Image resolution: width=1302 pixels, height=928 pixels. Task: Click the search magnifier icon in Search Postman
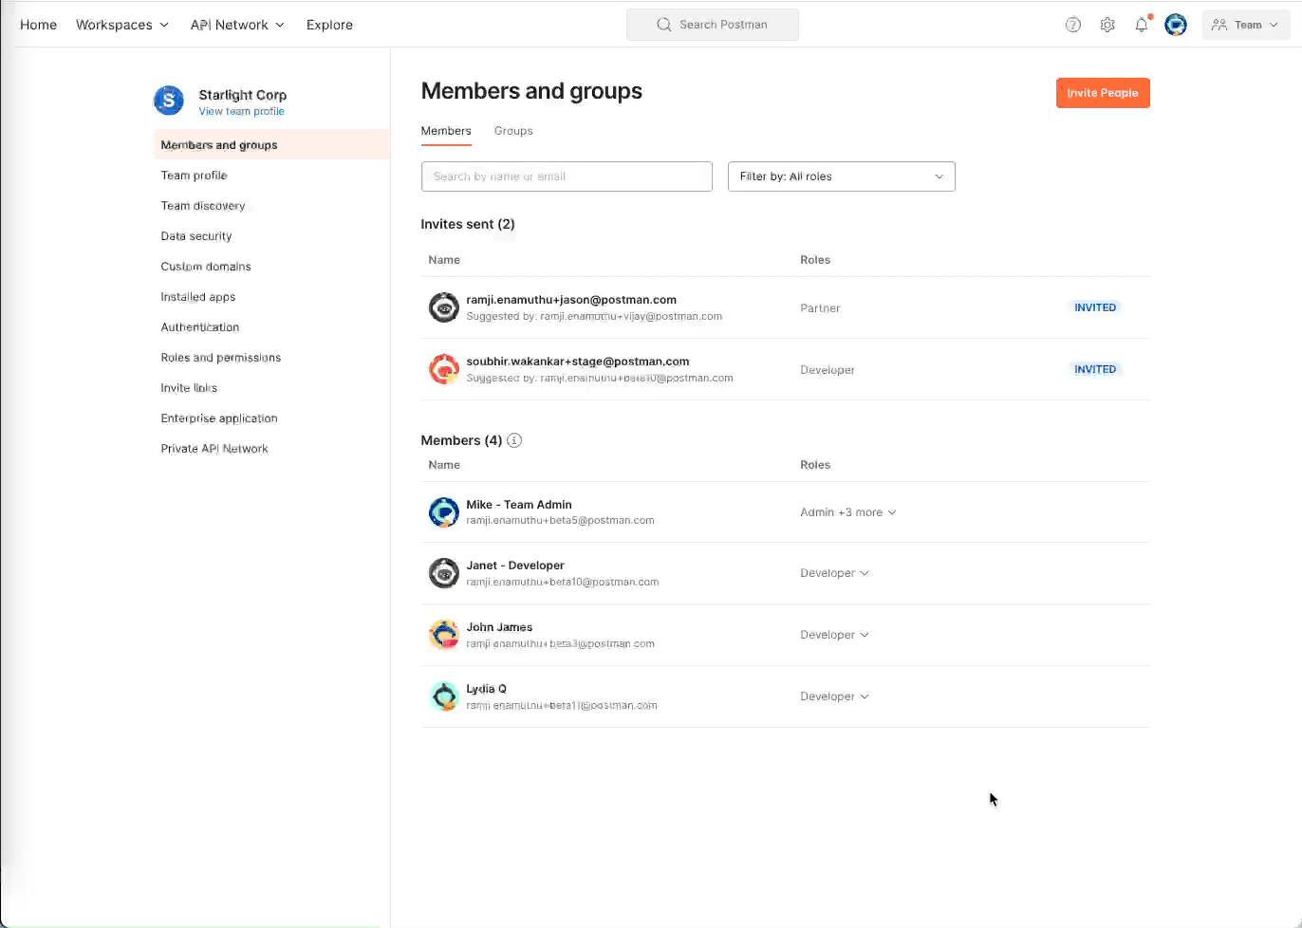[x=664, y=25]
